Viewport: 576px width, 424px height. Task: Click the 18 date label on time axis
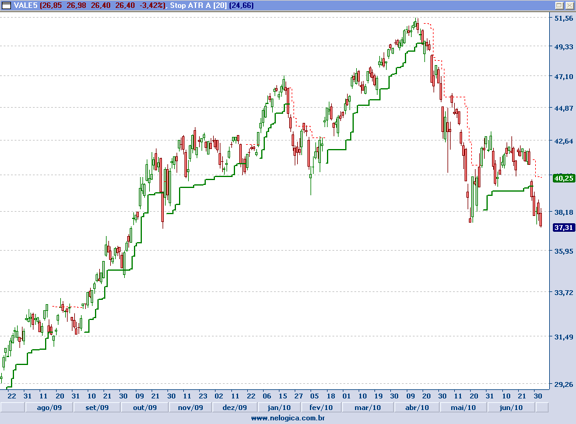pos(331,396)
